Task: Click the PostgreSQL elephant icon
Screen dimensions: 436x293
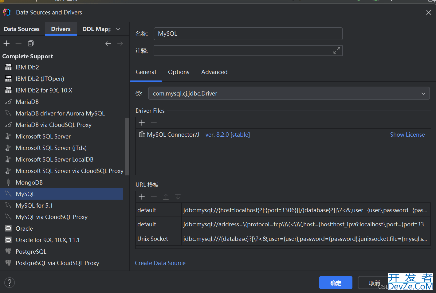Action: click(x=8, y=252)
